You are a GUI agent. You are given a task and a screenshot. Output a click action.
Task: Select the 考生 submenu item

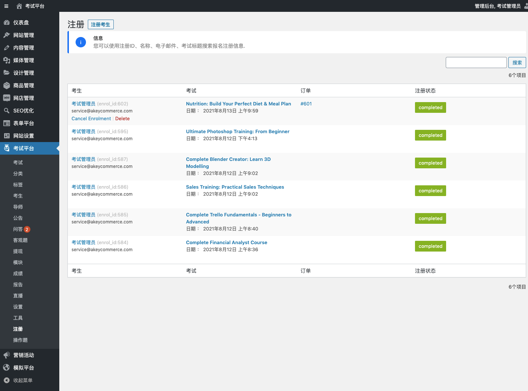[x=18, y=196]
